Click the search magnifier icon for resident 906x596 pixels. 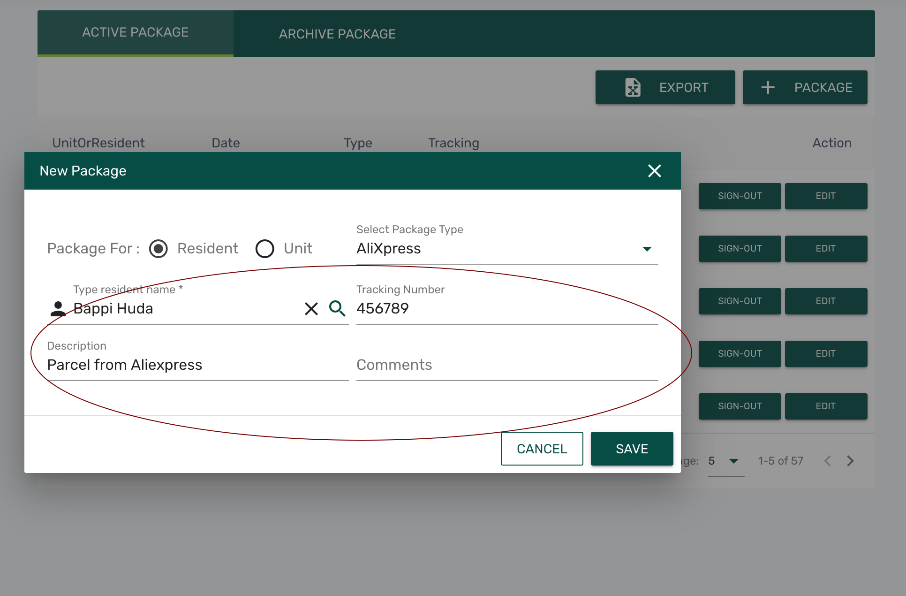[337, 308]
